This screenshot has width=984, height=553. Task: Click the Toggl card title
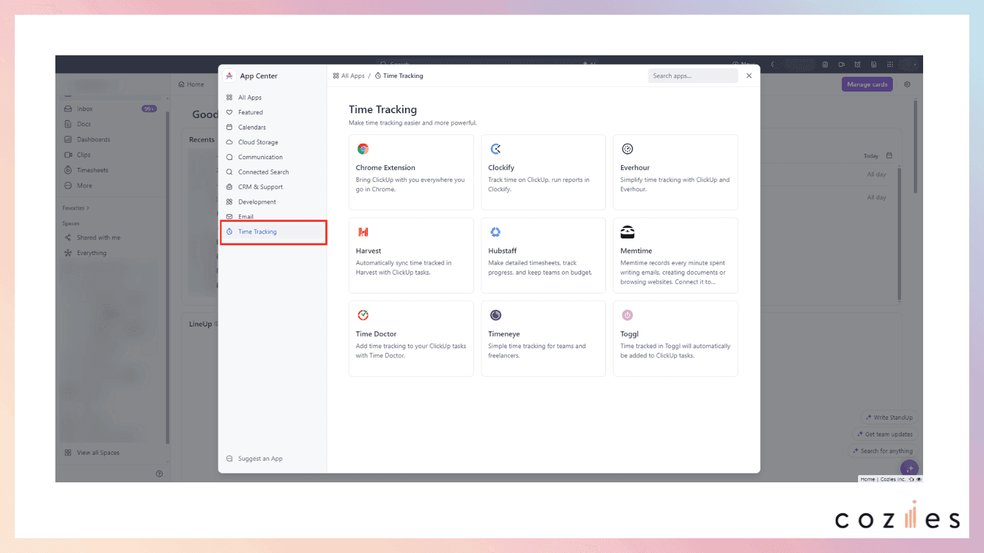pyautogui.click(x=629, y=334)
